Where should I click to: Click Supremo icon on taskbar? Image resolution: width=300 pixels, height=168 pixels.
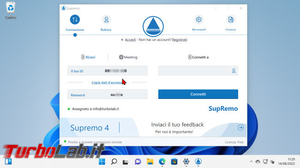pos(198,162)
